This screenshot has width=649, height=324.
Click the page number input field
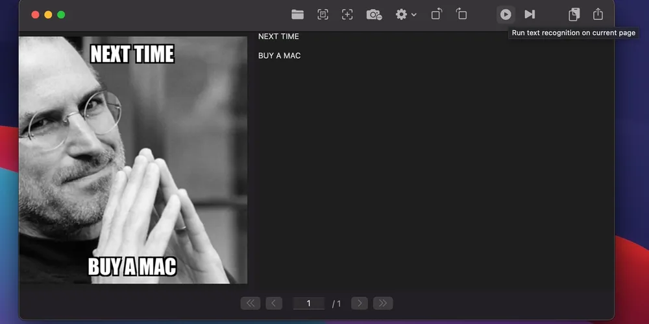(x=308, y=303)
